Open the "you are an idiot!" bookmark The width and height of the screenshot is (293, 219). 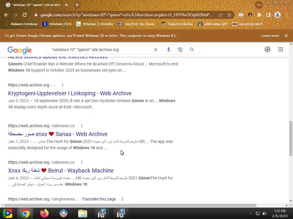tap(247, 24)
